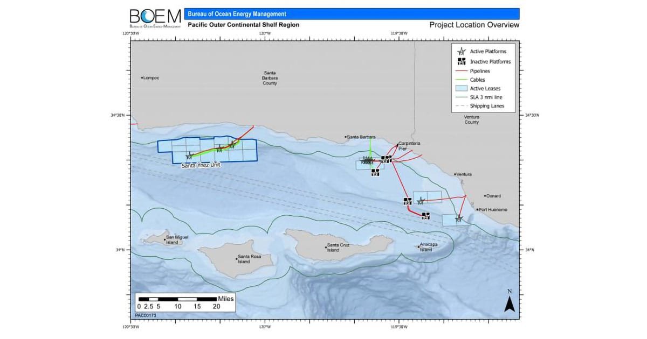Click the Active Platforms star icon in legend
647x339 pixels.
[461, 52]
